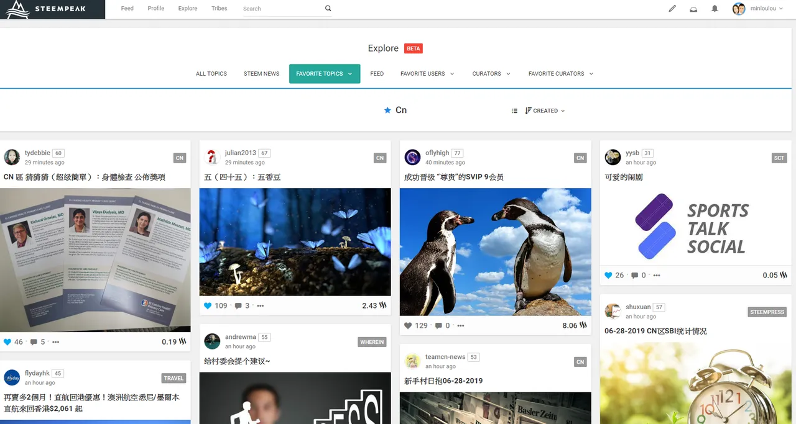Click teamcn-news avatar
This screenshot has width=796, height=424.
point(412,361)
